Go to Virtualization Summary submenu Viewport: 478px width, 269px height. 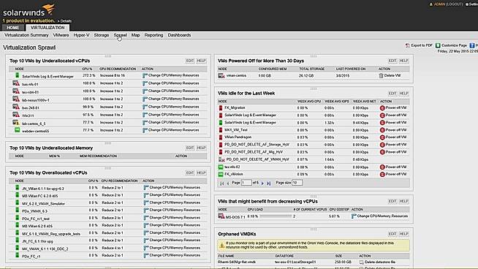pyautogui.click(x=26, y=35)
